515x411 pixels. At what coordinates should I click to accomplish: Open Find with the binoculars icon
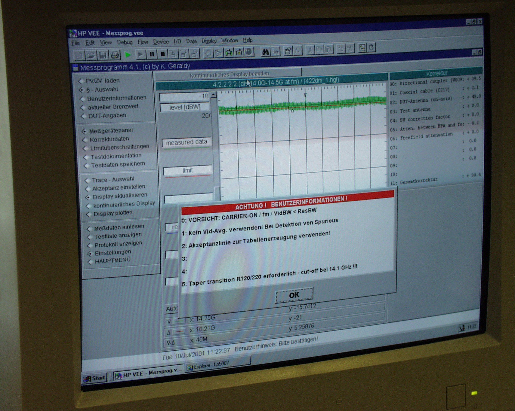pyautogui.click(x=265, y=51)
